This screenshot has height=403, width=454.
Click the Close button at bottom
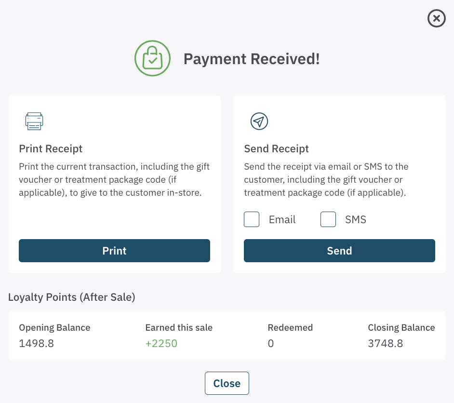pos(227,383)
